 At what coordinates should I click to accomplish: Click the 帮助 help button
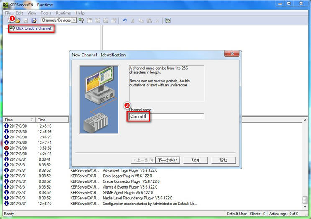(224, 160)
